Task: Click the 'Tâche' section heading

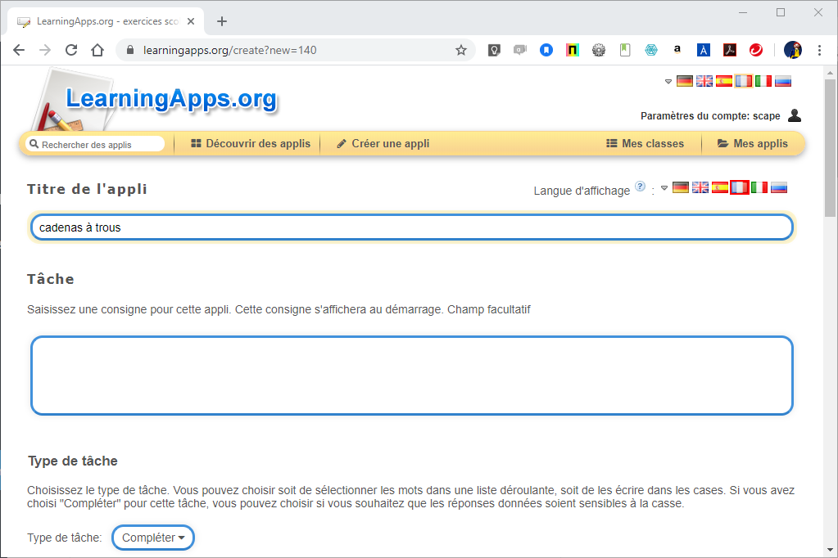Action: tap(51, 279)
